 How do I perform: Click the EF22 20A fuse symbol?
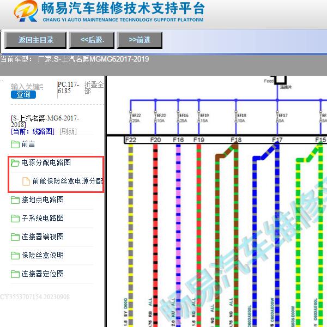point(131,117)
